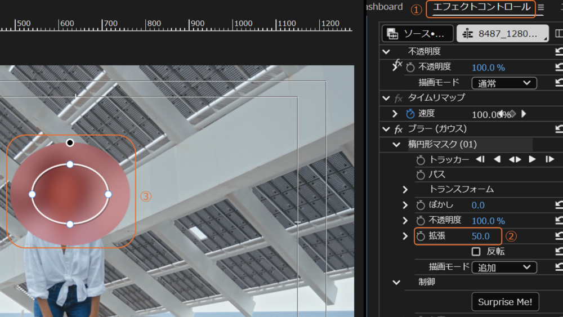
Task: Edit the top 不透明度 100.0 % value
Action: pos(488,67)
